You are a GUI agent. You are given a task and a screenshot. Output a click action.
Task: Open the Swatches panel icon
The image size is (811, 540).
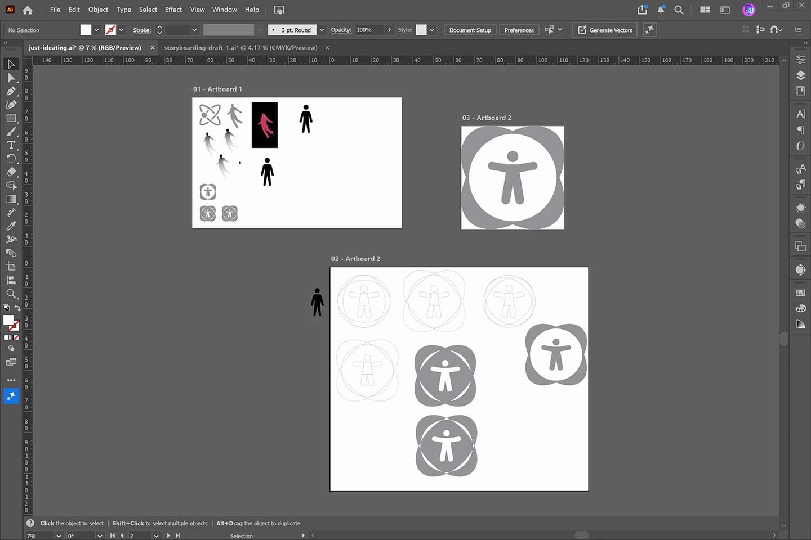pos(800,292)
